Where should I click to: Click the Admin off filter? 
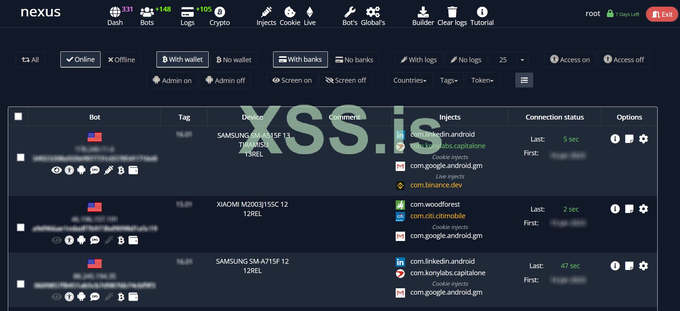coord(225,80)
